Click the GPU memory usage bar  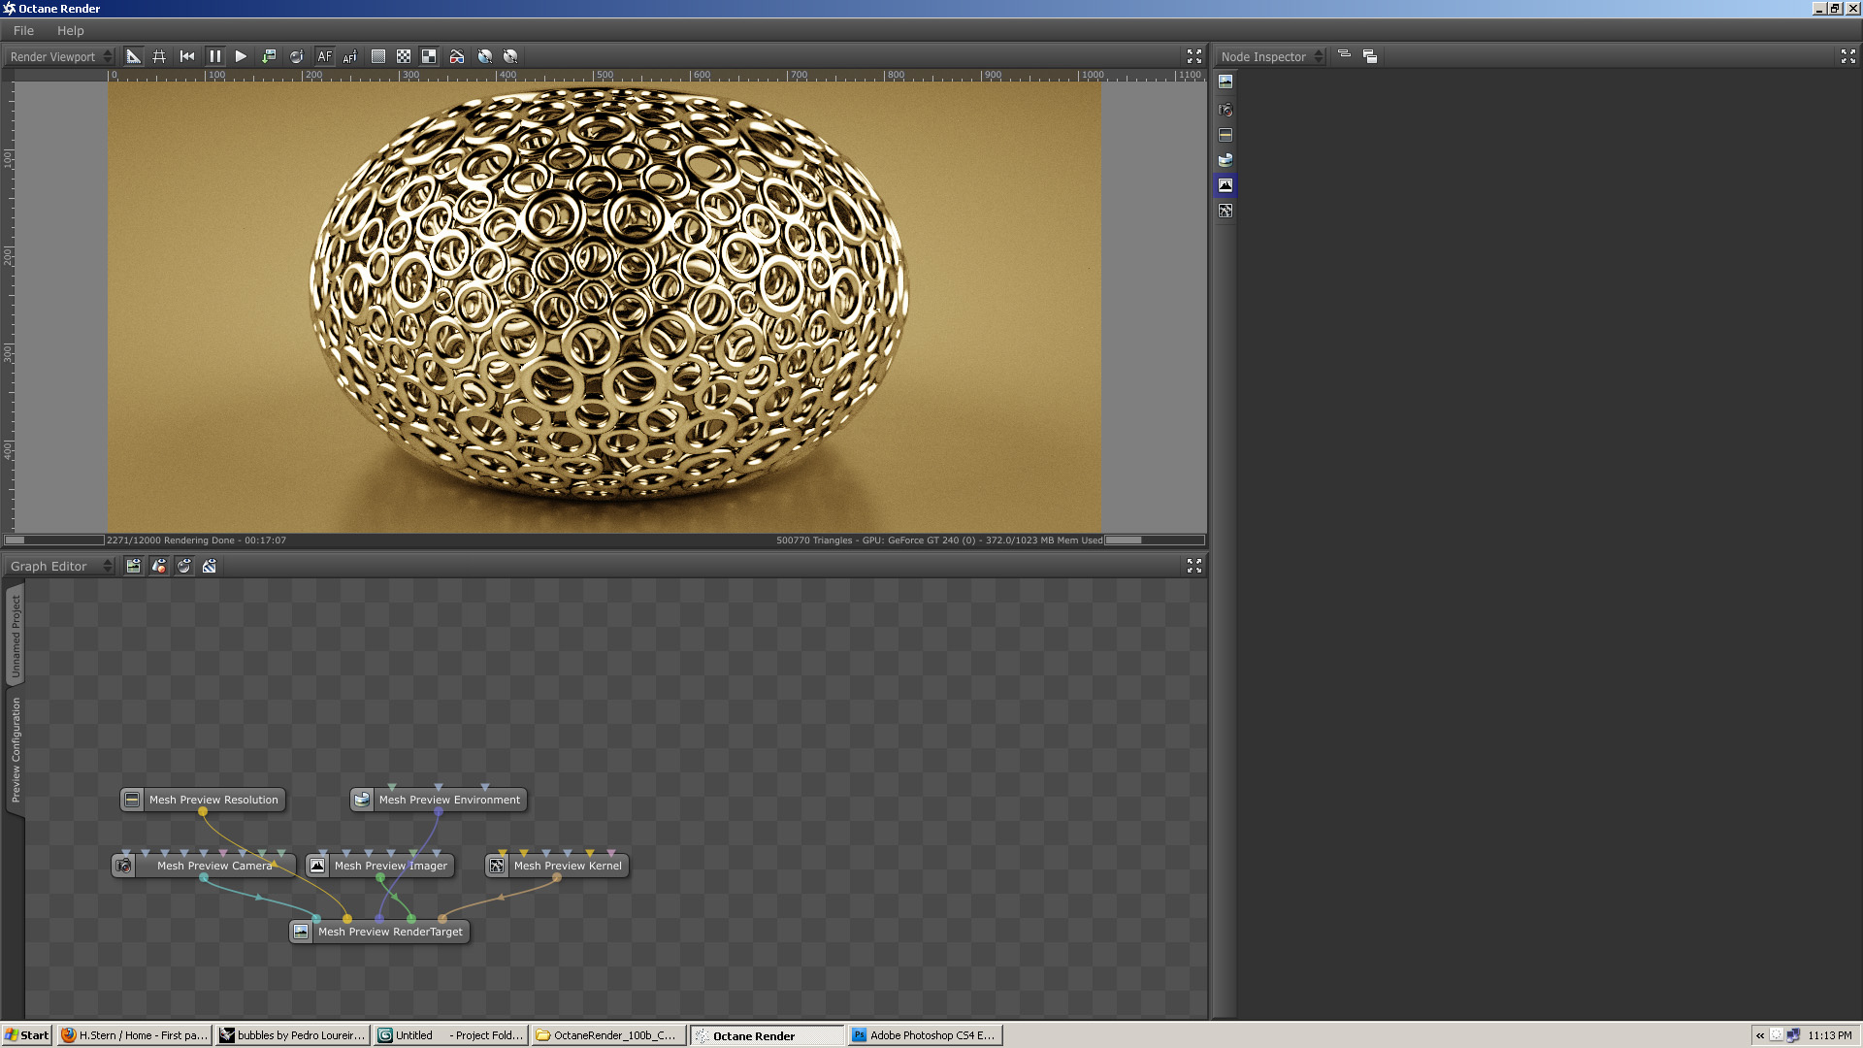coord(1154,540)
